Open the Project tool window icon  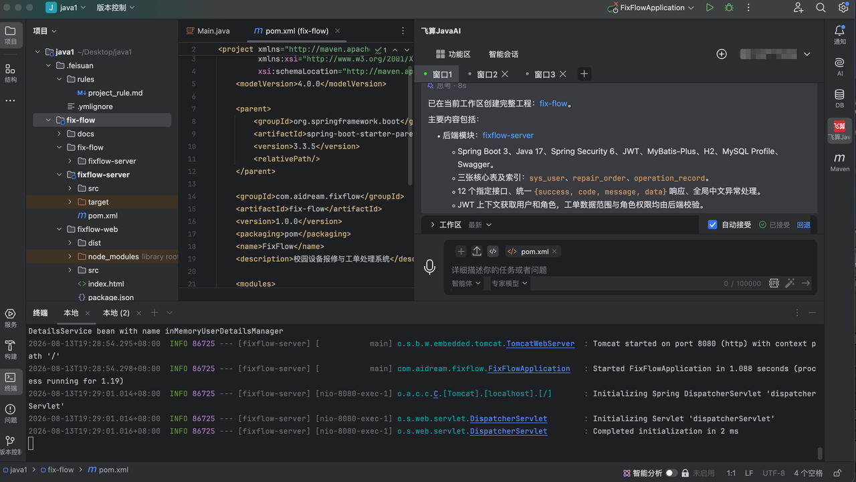10,35
